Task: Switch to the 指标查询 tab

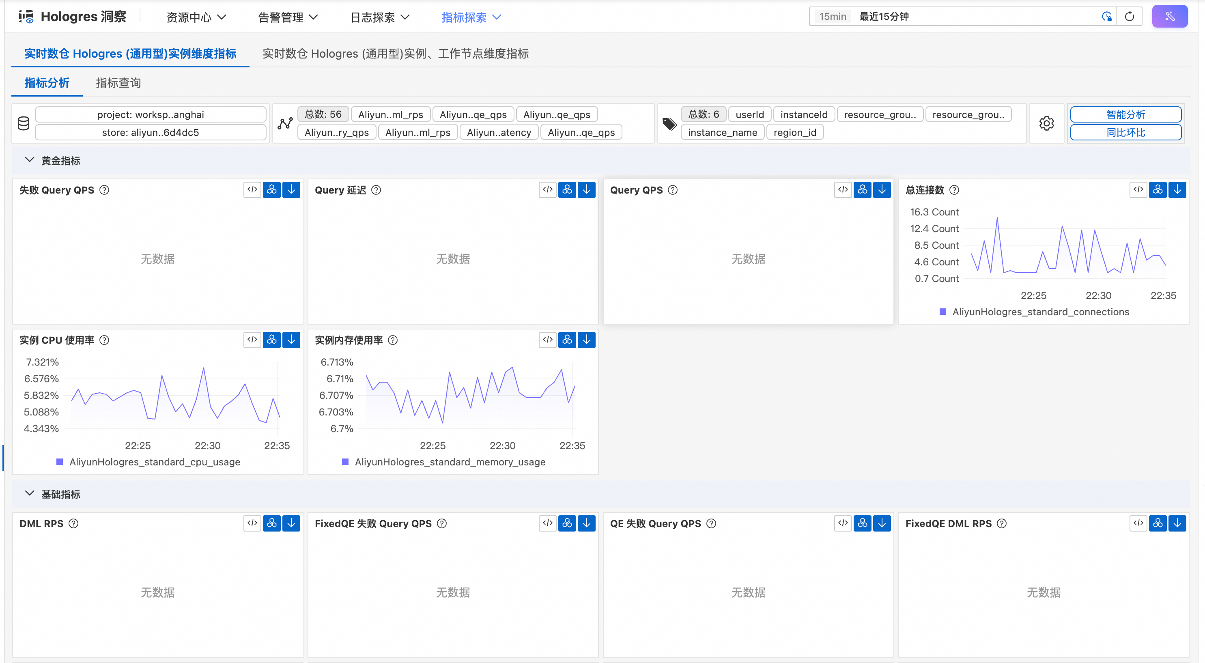Action: pyautogui.click(x=118, y=83)
